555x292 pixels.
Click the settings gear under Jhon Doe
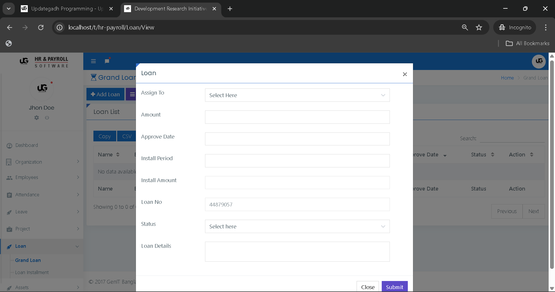[36, 118]
